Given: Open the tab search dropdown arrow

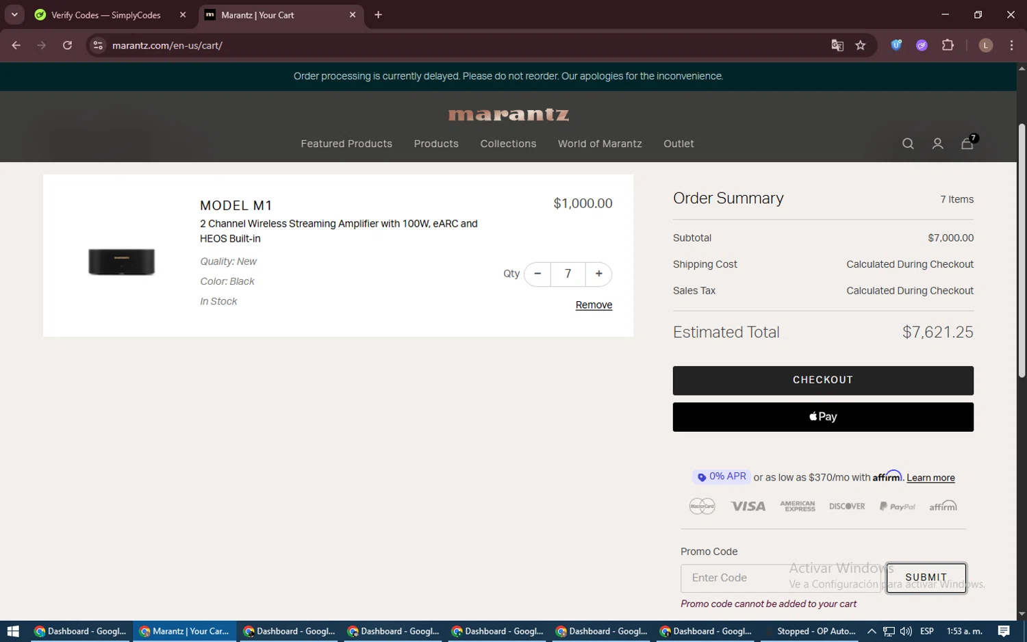Looking at the screenshot, I should click(x=14, y=15).
